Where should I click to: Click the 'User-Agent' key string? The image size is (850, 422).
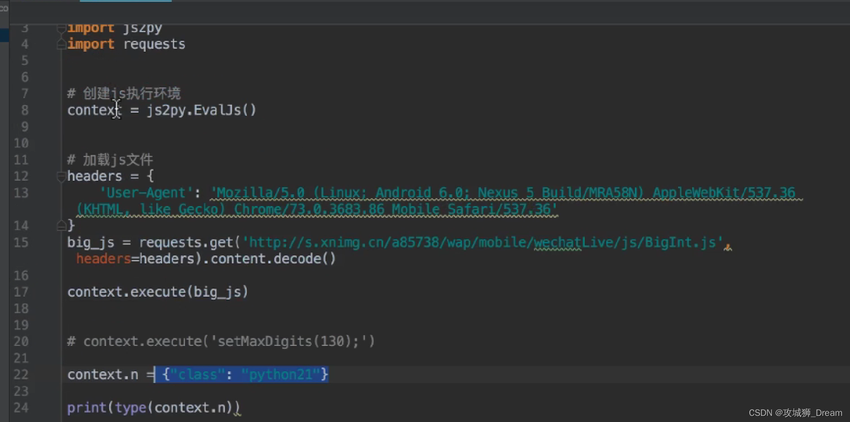pos(146,193)
